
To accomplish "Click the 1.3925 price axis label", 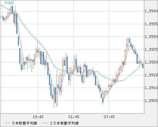I will point(151,49).
